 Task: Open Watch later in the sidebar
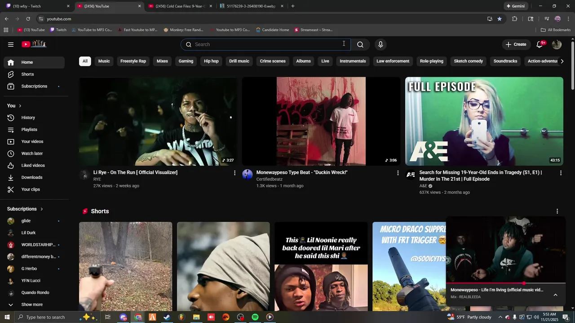[34, 153]
